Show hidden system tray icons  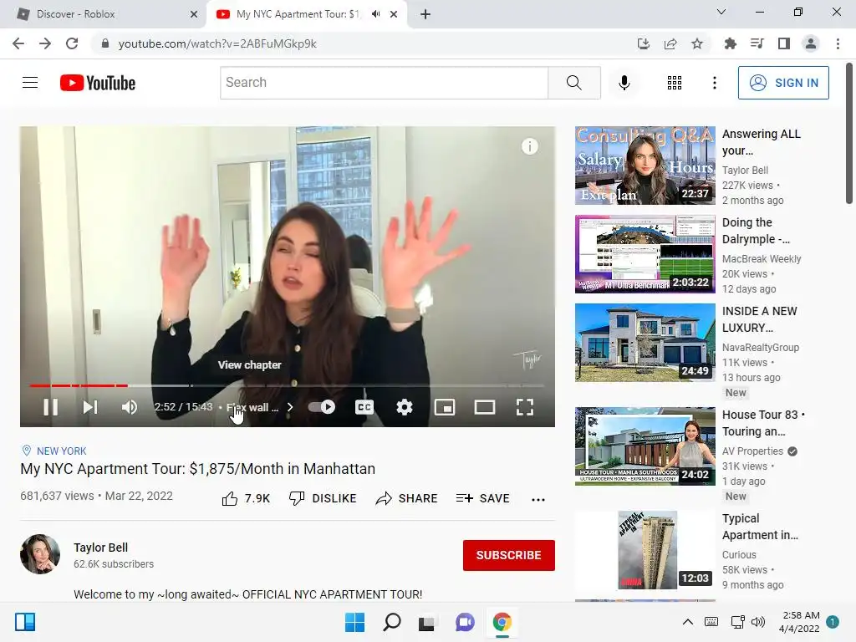(688, 622)
